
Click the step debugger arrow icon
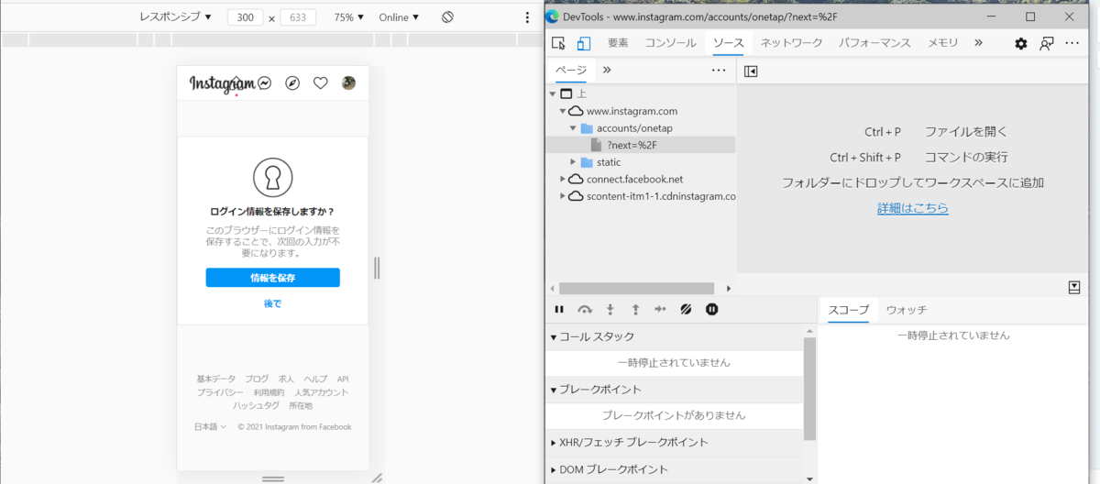click(x=660, y=310)
